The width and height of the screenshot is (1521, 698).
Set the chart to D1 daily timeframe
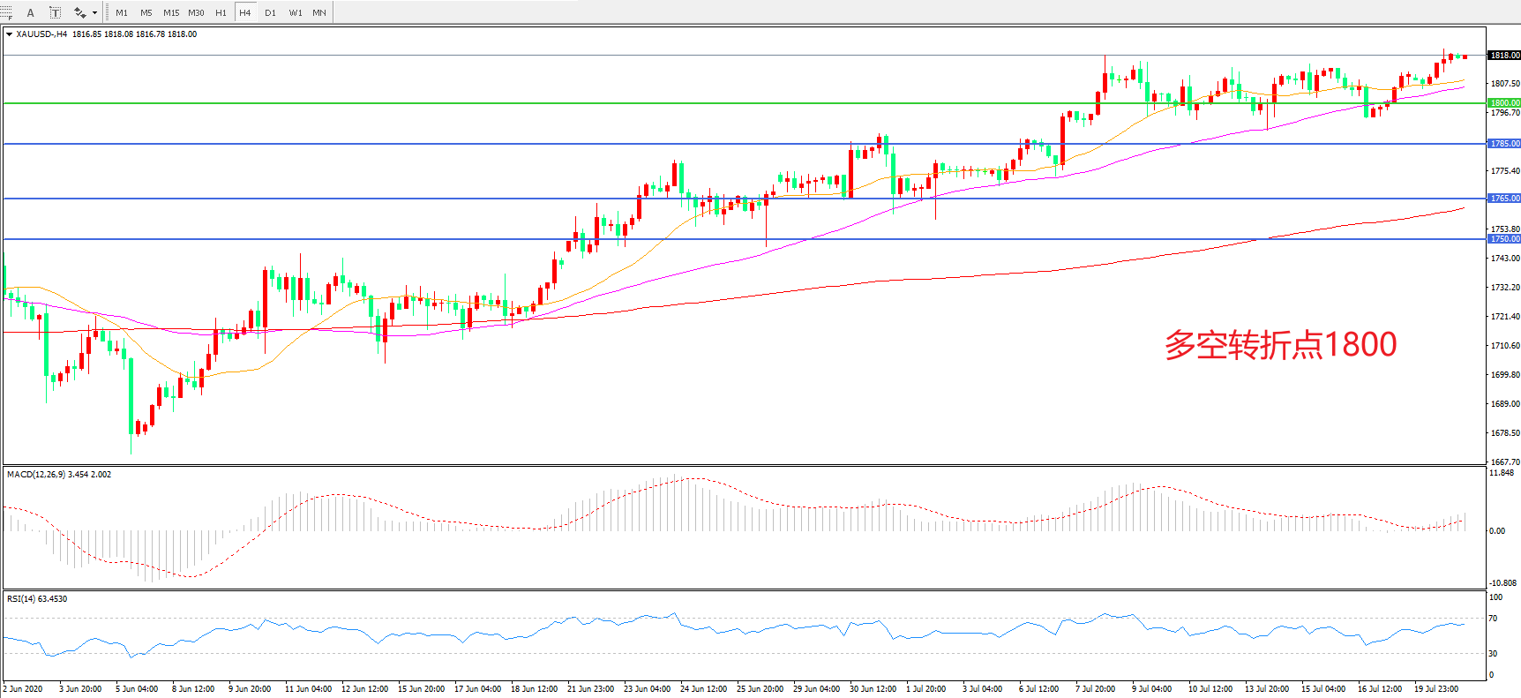tap(270, 12)
